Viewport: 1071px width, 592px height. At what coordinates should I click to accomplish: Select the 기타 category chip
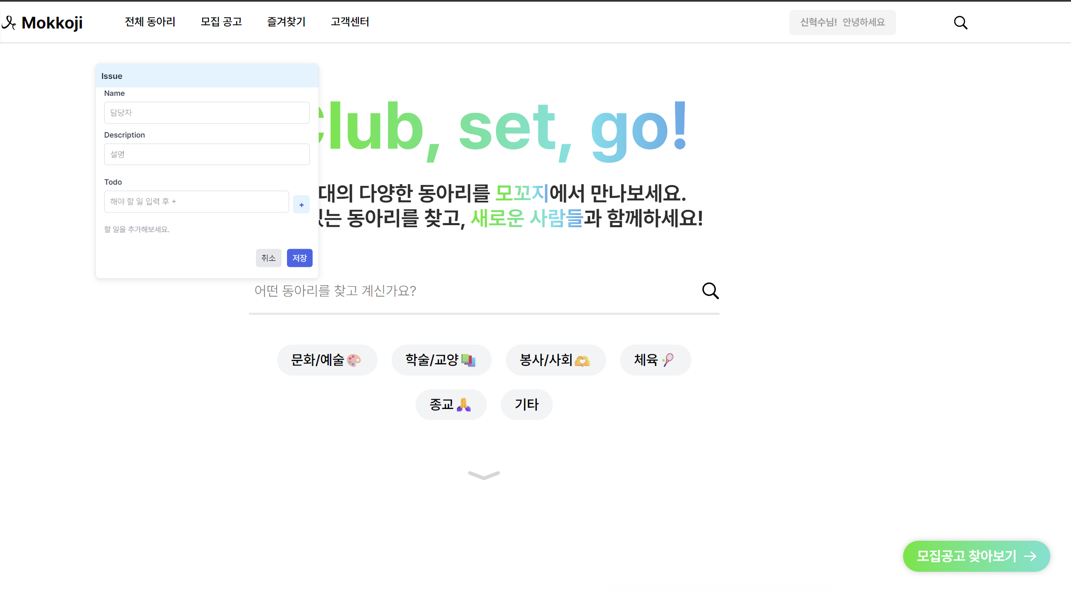[526, 404]
